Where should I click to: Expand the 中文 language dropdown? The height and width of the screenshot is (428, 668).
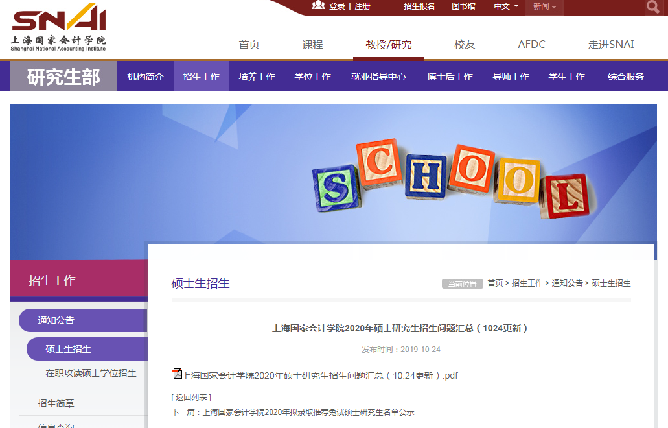[x=506, y=6]
